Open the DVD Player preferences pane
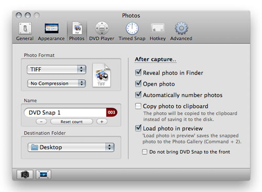Image resolution: width=262 pixels, height=192 pixels. (102, 31)
